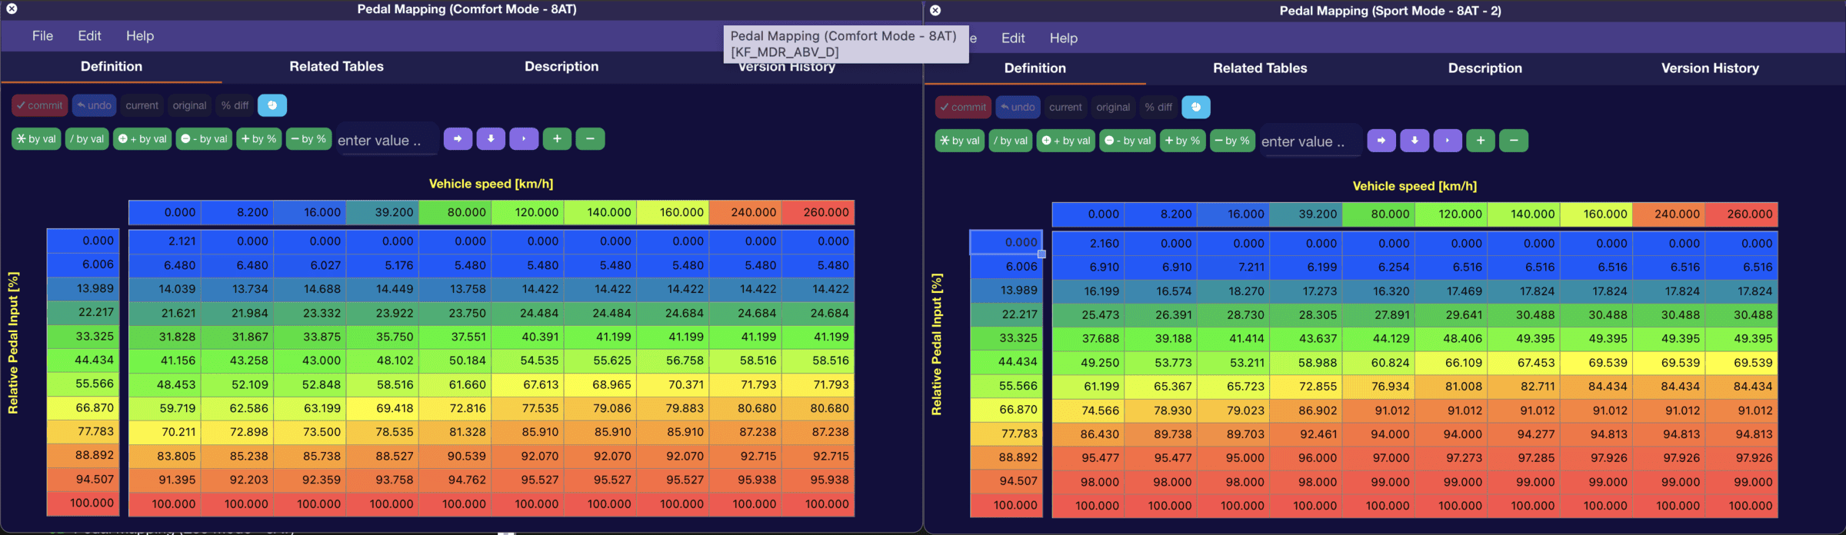The width and height of the screenshot is (1846, 535).
Task: Open File menu in Comfort Mode window
Action: click(x=42, y=35)
